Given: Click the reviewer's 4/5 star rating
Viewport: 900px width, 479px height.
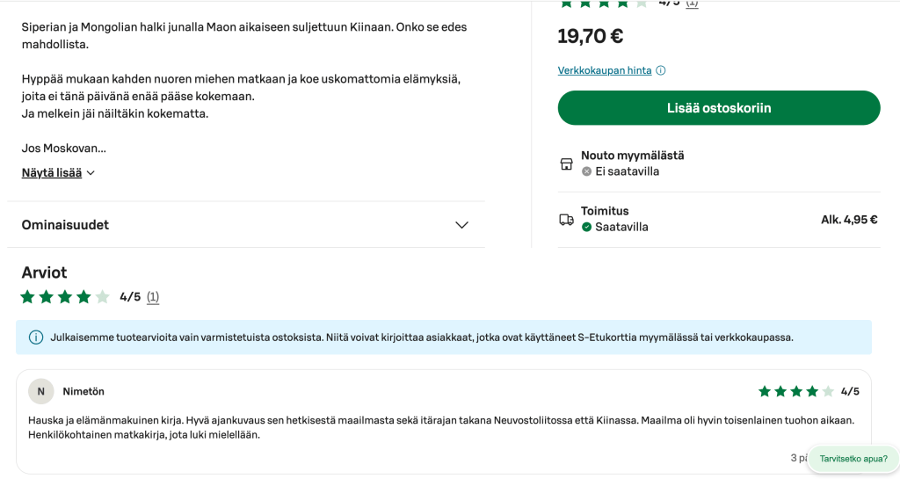Looking at the screenshot, I should 795,391.
